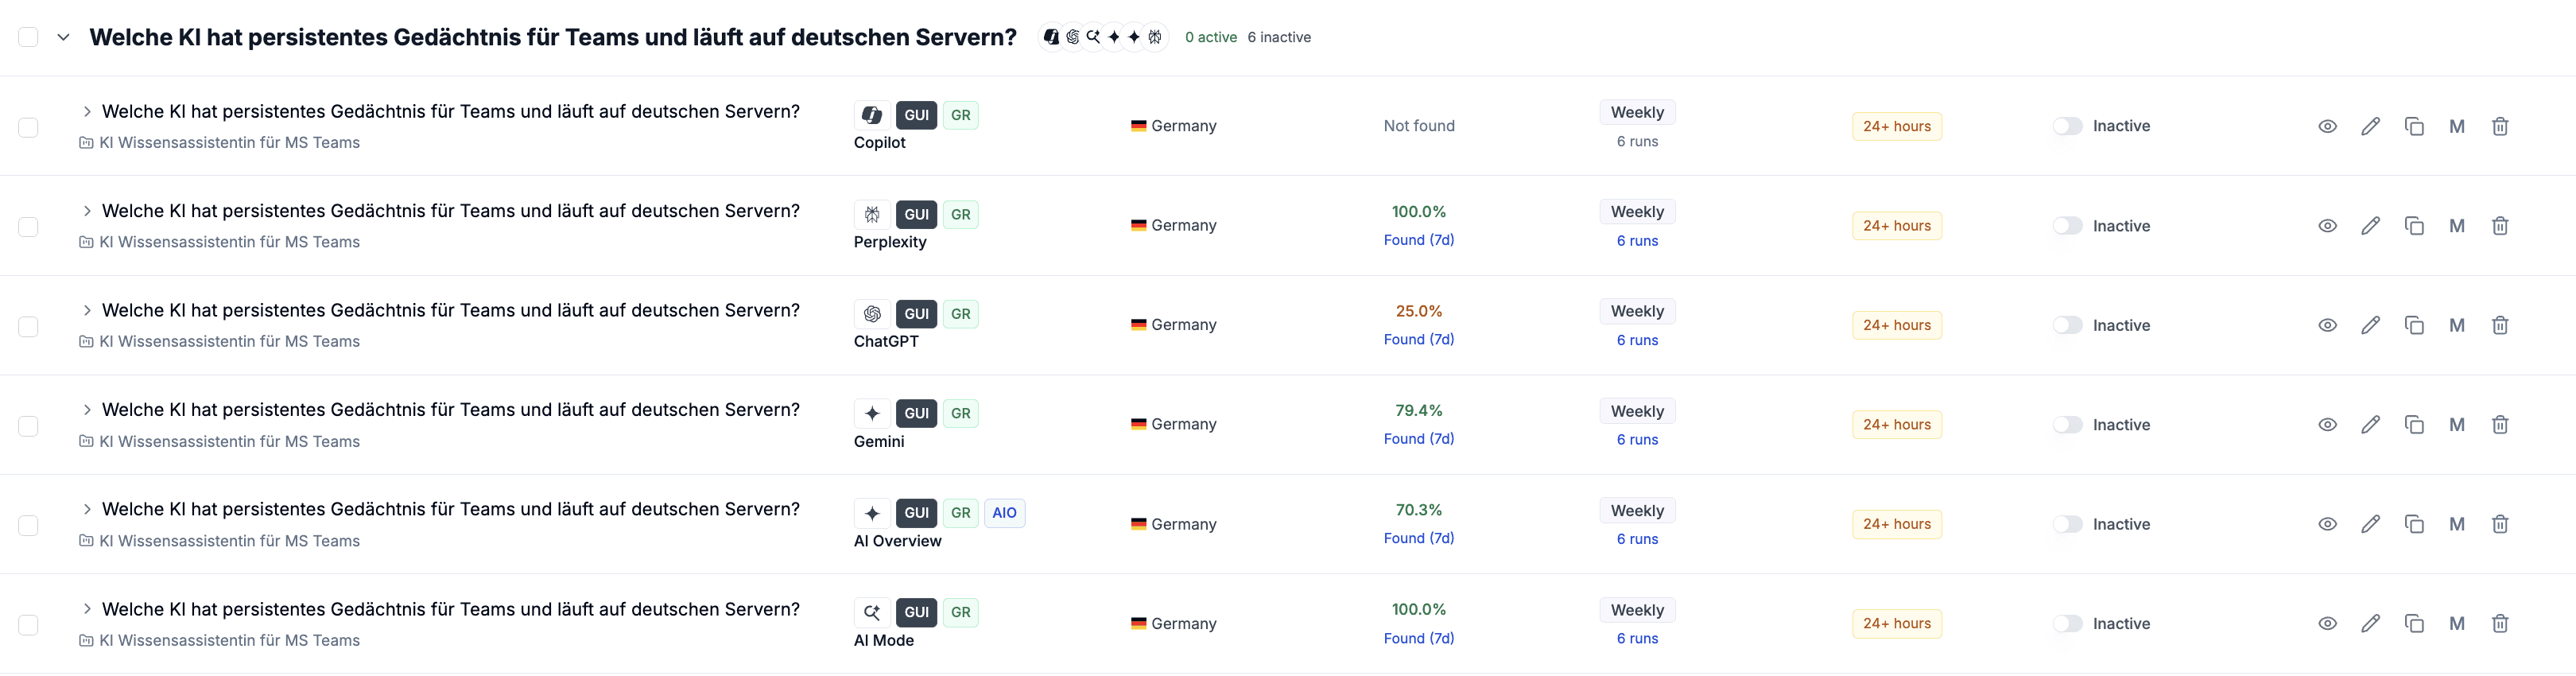Image resolution: width=2576 pixels, height=676 pixels.
Task: Edit the AI Mode prompt row
Action: click(x=2370, y=624)
